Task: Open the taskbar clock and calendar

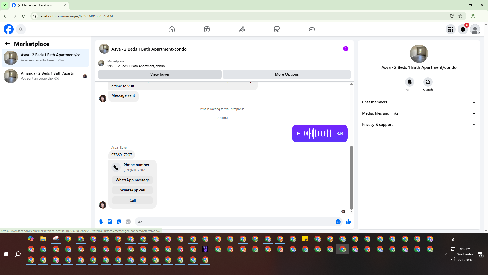Action: tap(465, 254)
